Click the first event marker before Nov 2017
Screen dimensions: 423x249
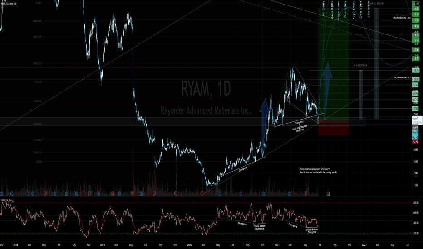[2, 193]
